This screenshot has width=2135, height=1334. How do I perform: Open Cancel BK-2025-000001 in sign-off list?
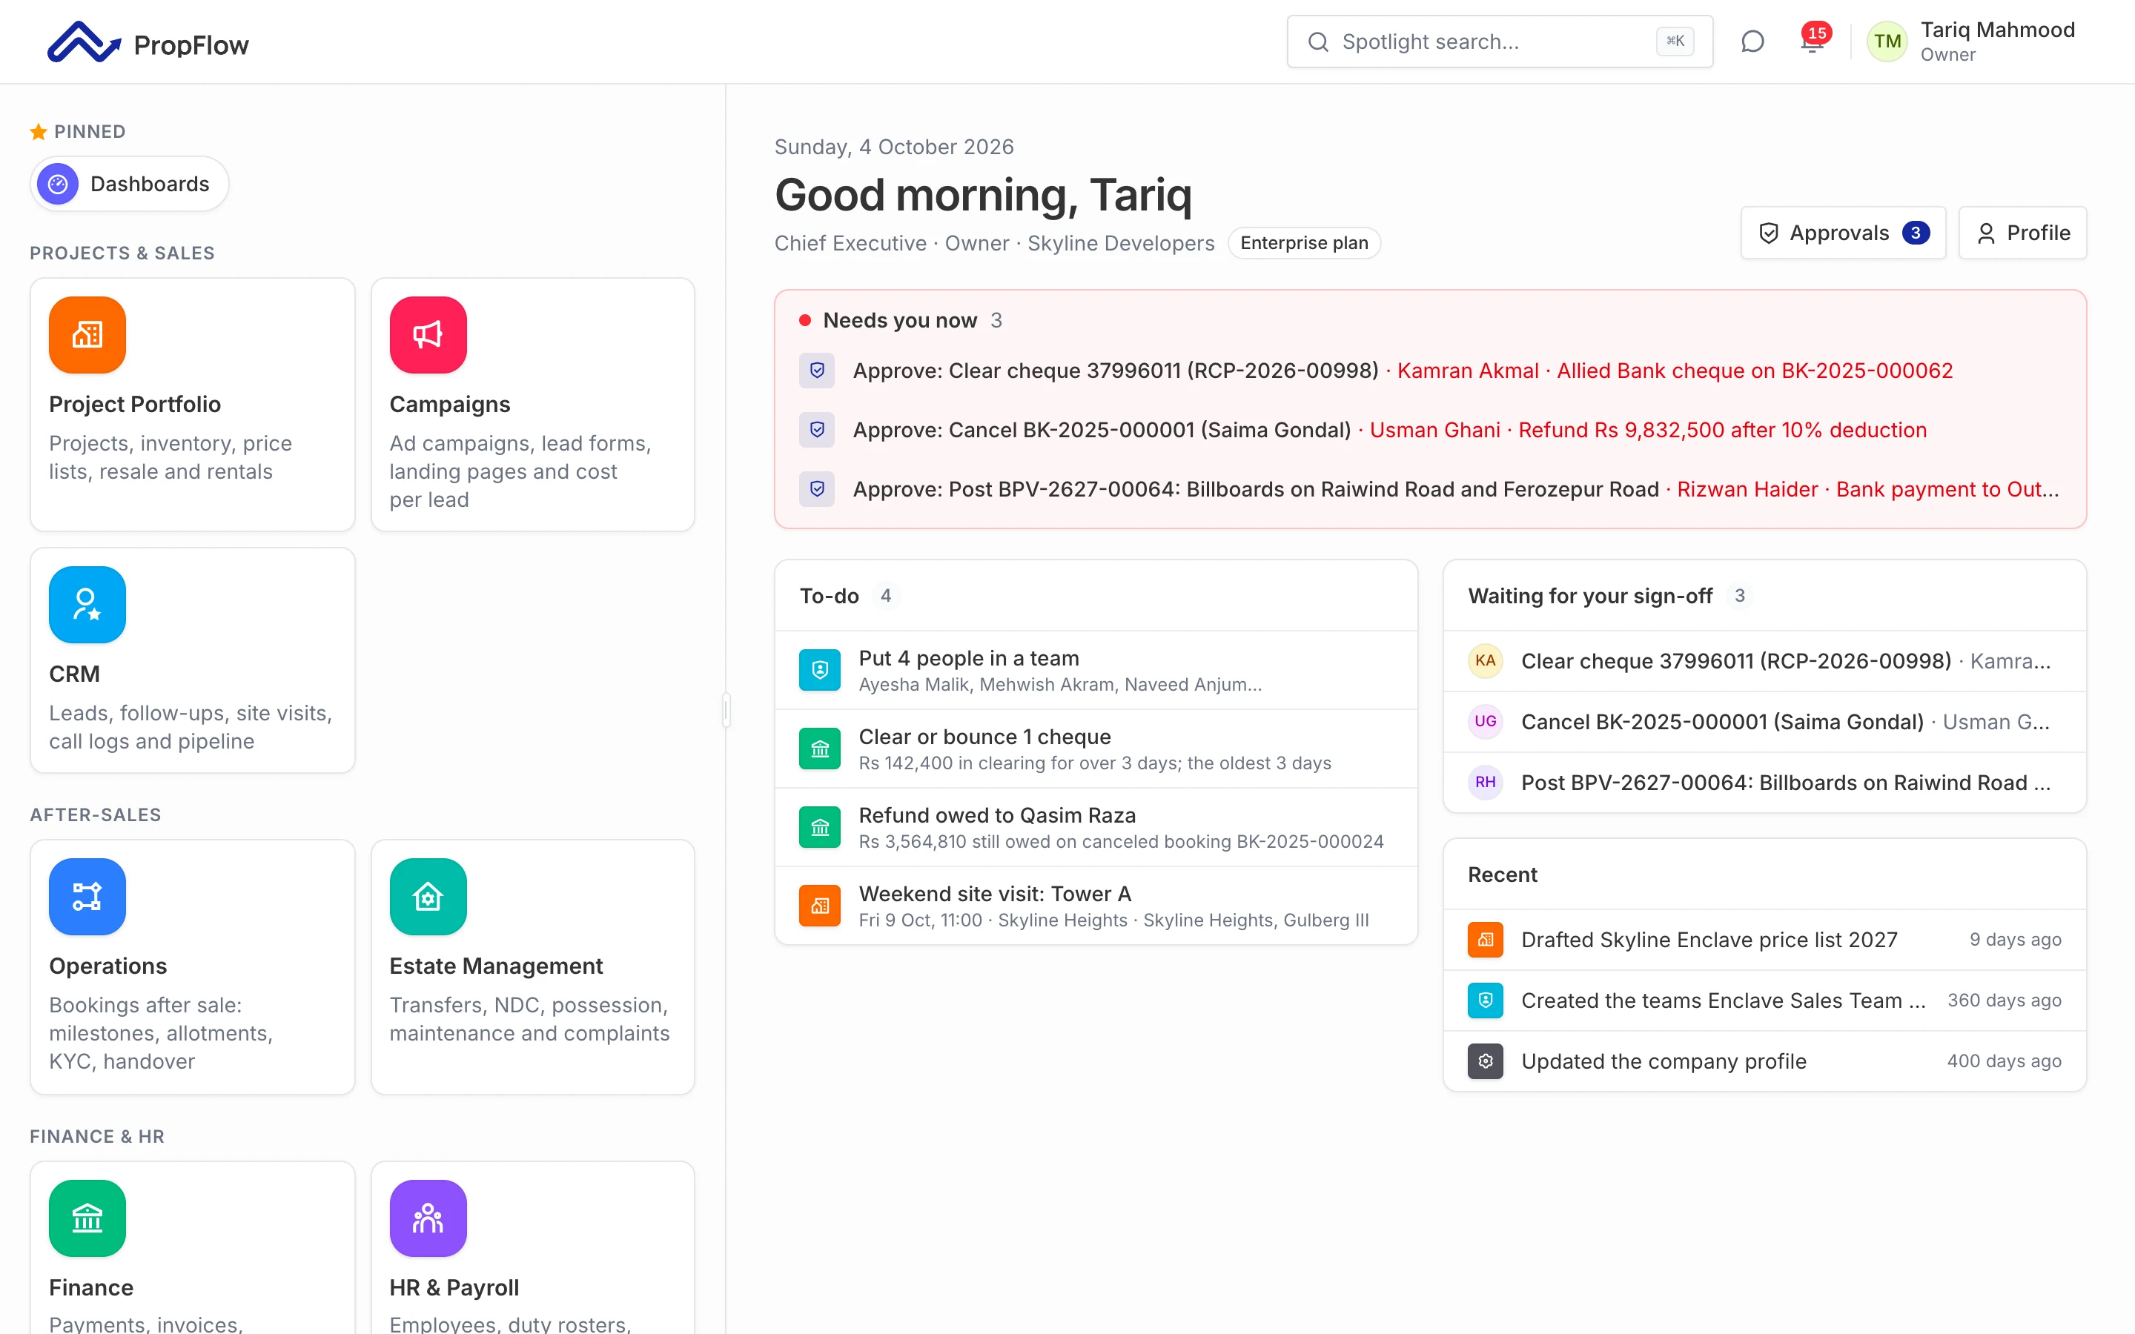pos(1764,722)
